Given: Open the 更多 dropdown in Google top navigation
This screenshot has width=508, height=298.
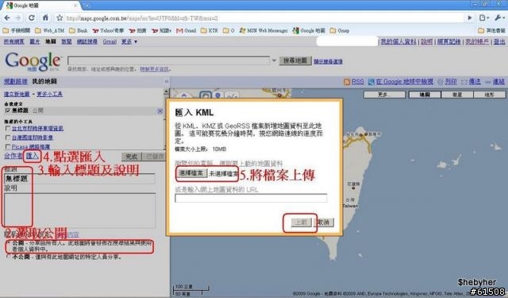Looking at the screenshot, I should click(129, 41).
